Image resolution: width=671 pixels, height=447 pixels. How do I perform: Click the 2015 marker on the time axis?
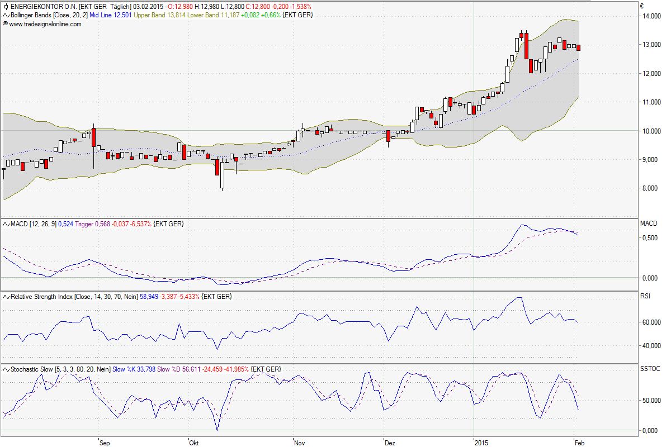(x=481, y=443)
